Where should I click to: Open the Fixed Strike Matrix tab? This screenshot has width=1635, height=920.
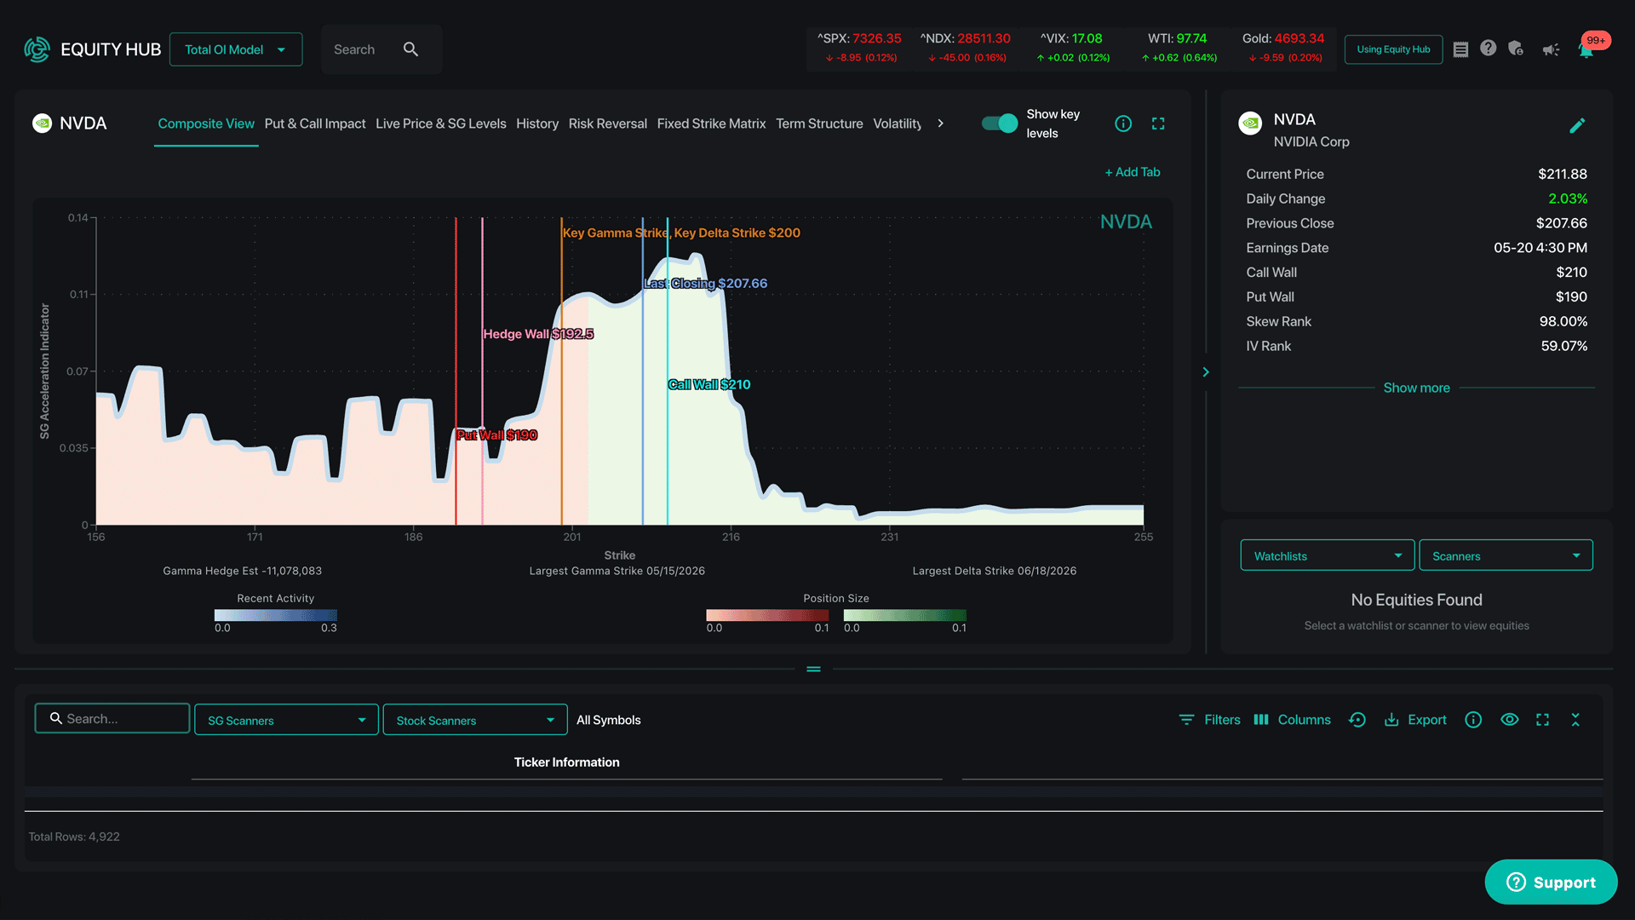coord(711,124)
